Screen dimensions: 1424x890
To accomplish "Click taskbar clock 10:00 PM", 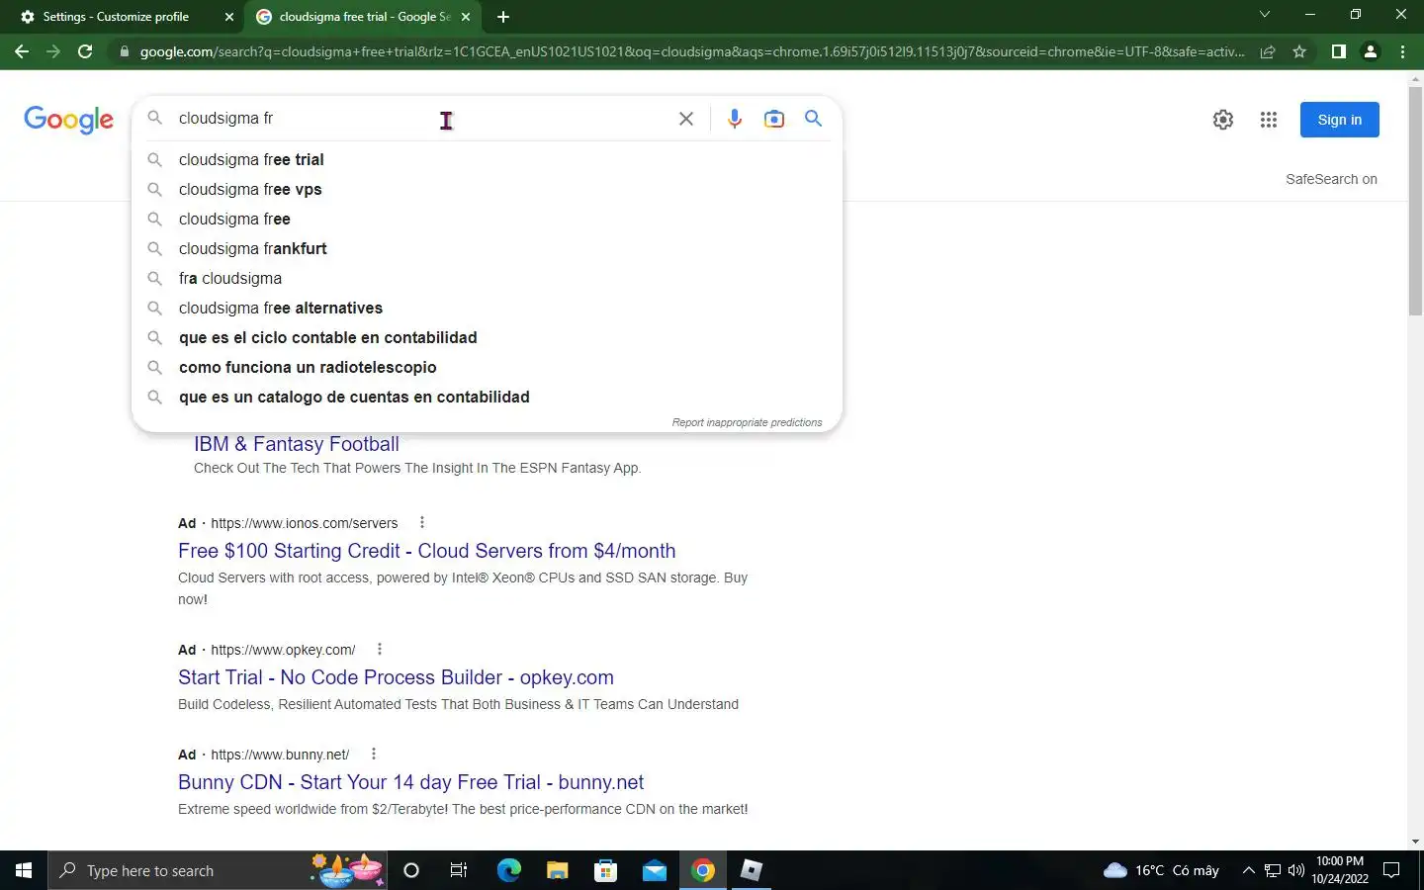I will pyautogui.click(x=1340, y=870).
